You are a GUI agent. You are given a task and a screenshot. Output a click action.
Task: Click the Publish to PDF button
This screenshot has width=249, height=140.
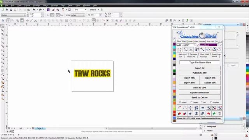click(200, 73)
